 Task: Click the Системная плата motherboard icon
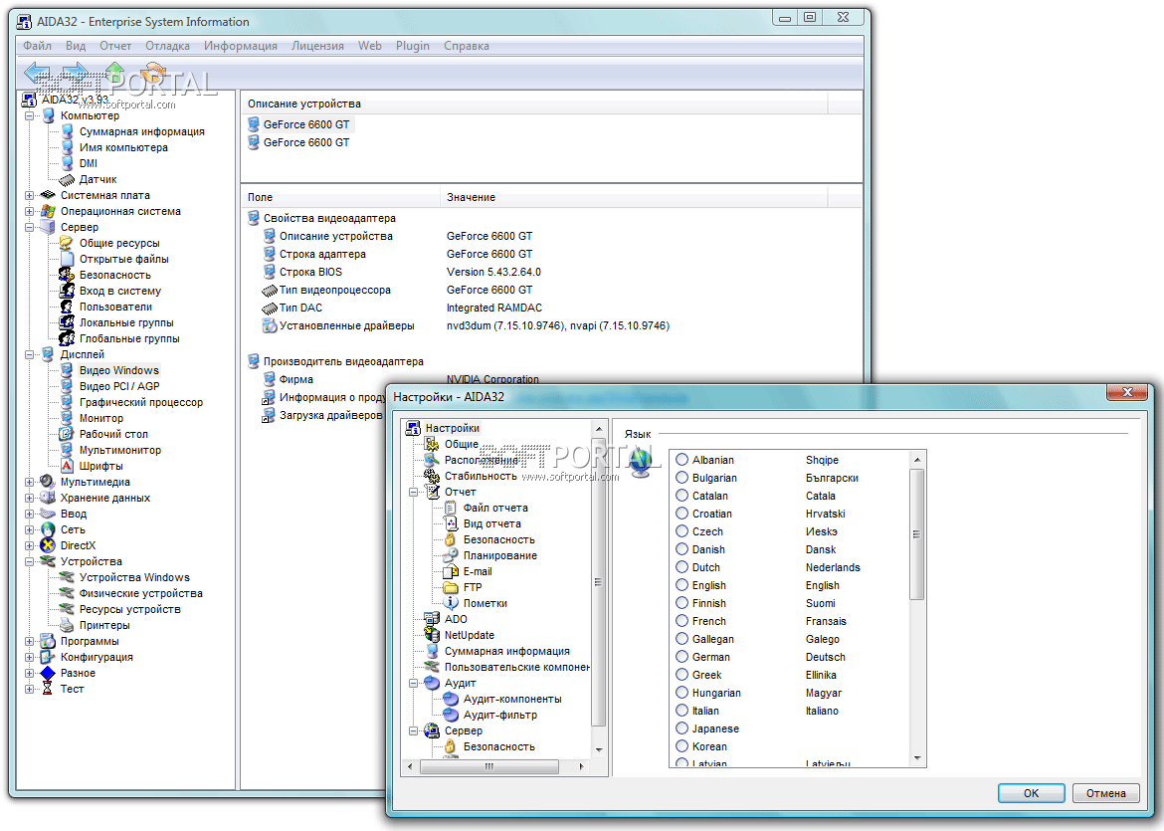pos(49,195)
